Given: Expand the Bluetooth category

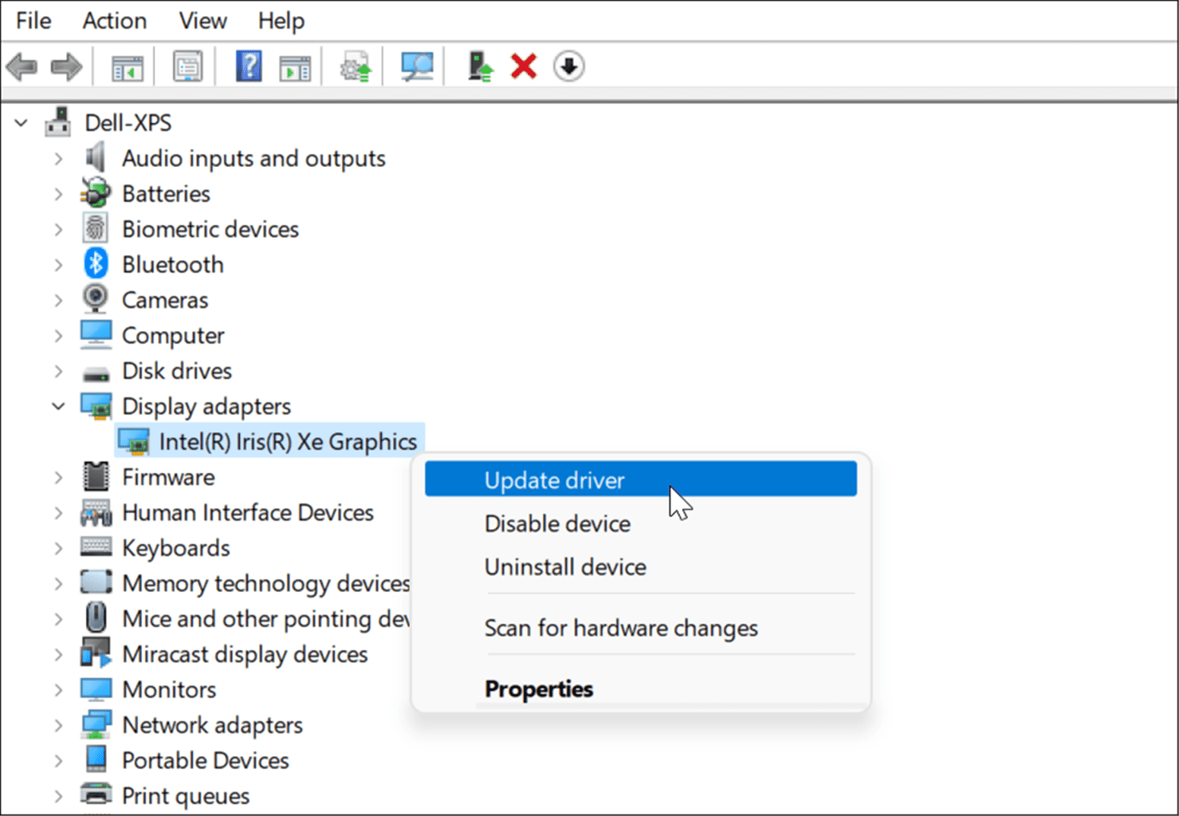Looking at the screenshot, I should (59, 264).
